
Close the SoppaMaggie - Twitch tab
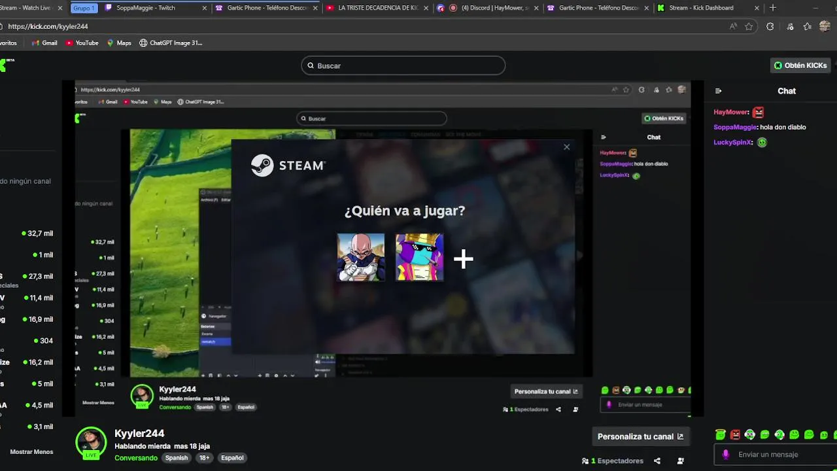204,8
